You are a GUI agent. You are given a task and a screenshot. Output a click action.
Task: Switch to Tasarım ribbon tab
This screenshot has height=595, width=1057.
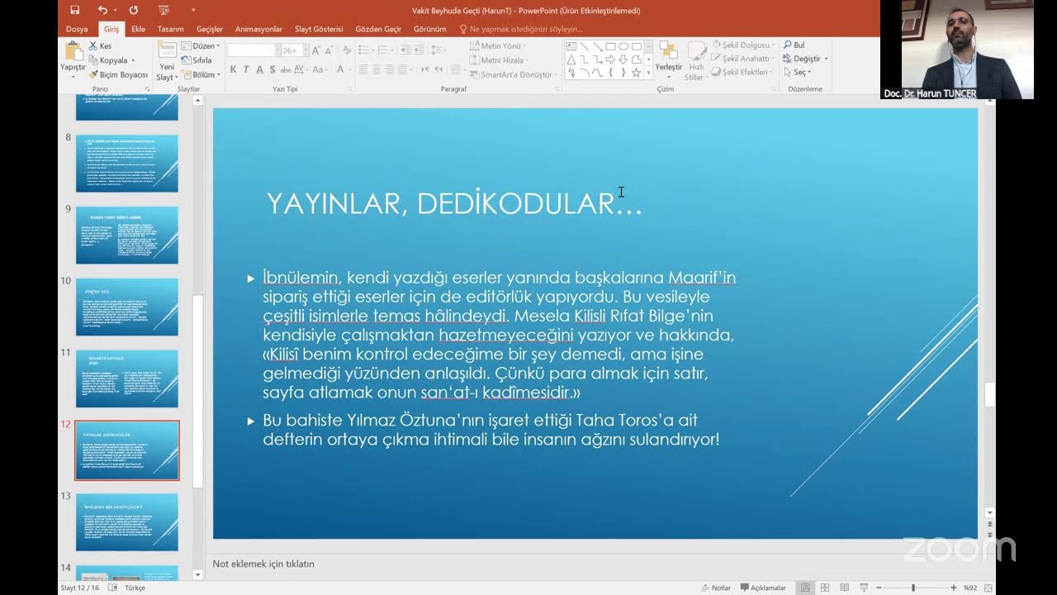pos(170,29)
